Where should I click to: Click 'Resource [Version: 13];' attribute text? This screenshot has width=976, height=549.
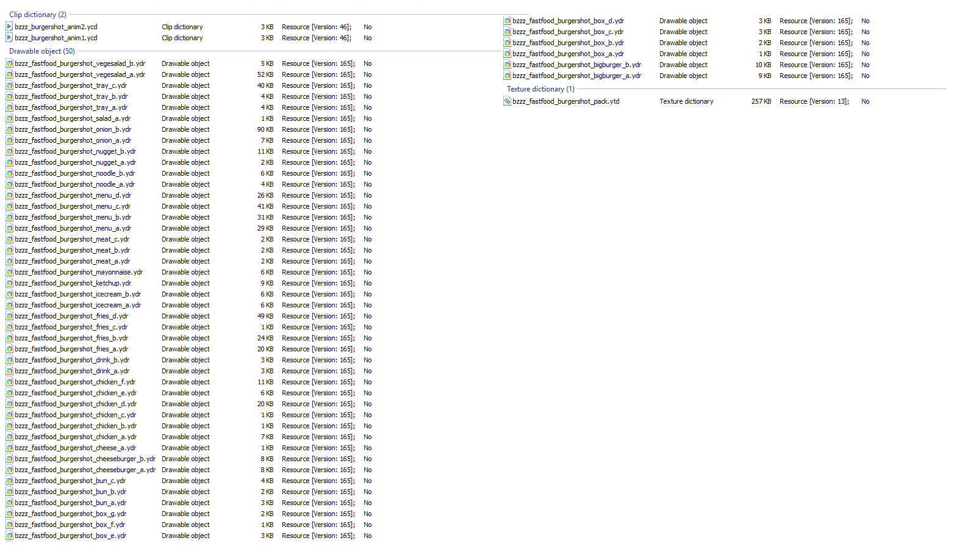(814, 101)
